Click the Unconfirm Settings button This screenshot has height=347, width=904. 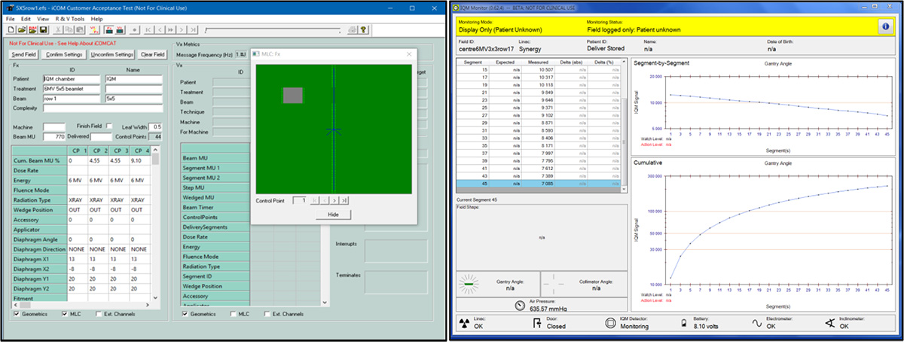coord(112,55)
